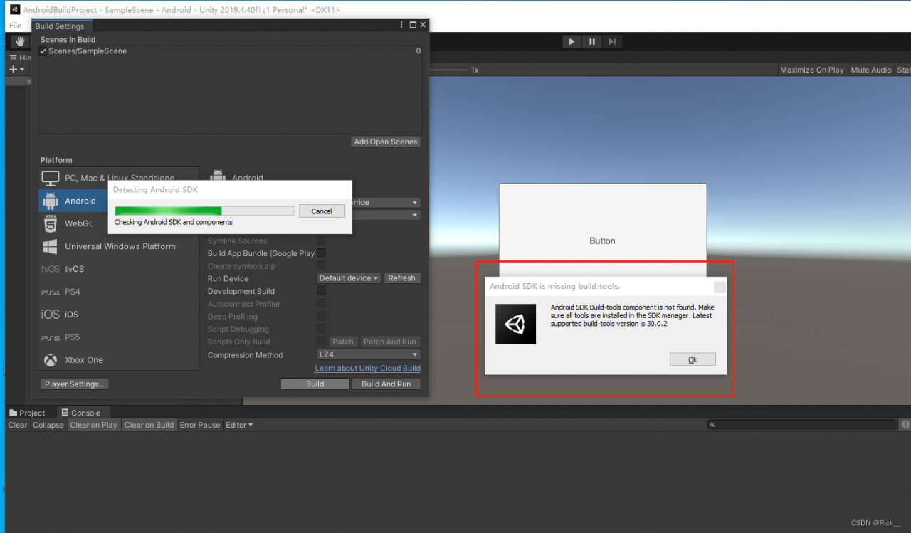This screenshot has width=911, height=533.
Task: Toggle Scenes/SampleScene checkbox in build list
Action: pyautogui.click(x=43, y=51)
